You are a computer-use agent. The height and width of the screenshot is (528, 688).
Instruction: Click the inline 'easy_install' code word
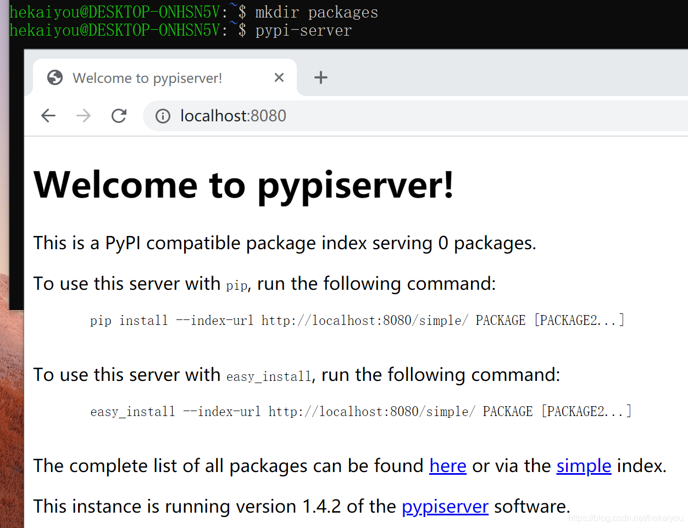[269, 377]
